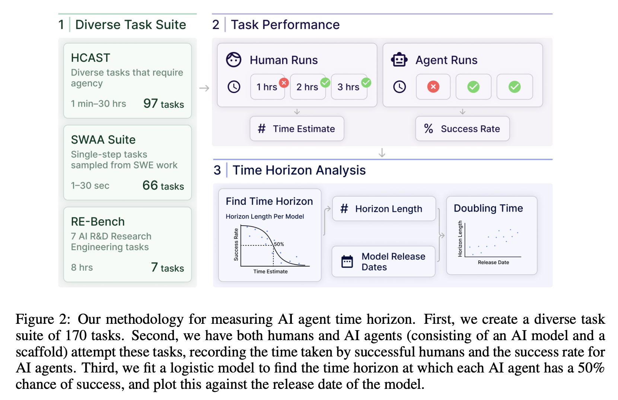Screen dimensions: 618x400
Task: Click the green check on 2 hrs
Action: 325,83
